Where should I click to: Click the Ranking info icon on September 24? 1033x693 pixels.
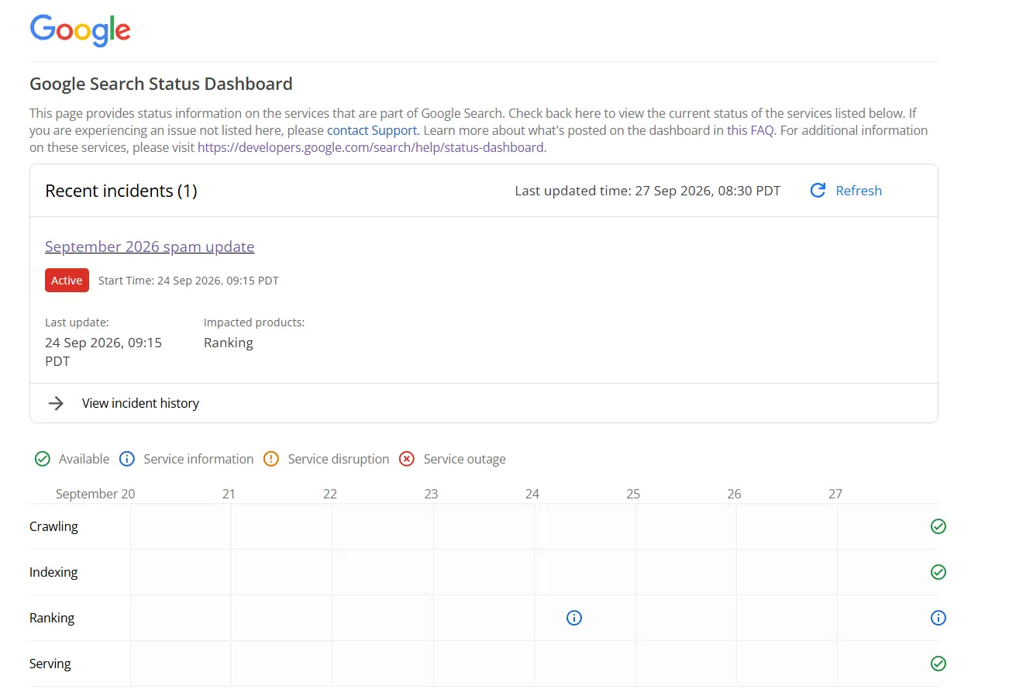pyautogui.click(x=574, y=618)
